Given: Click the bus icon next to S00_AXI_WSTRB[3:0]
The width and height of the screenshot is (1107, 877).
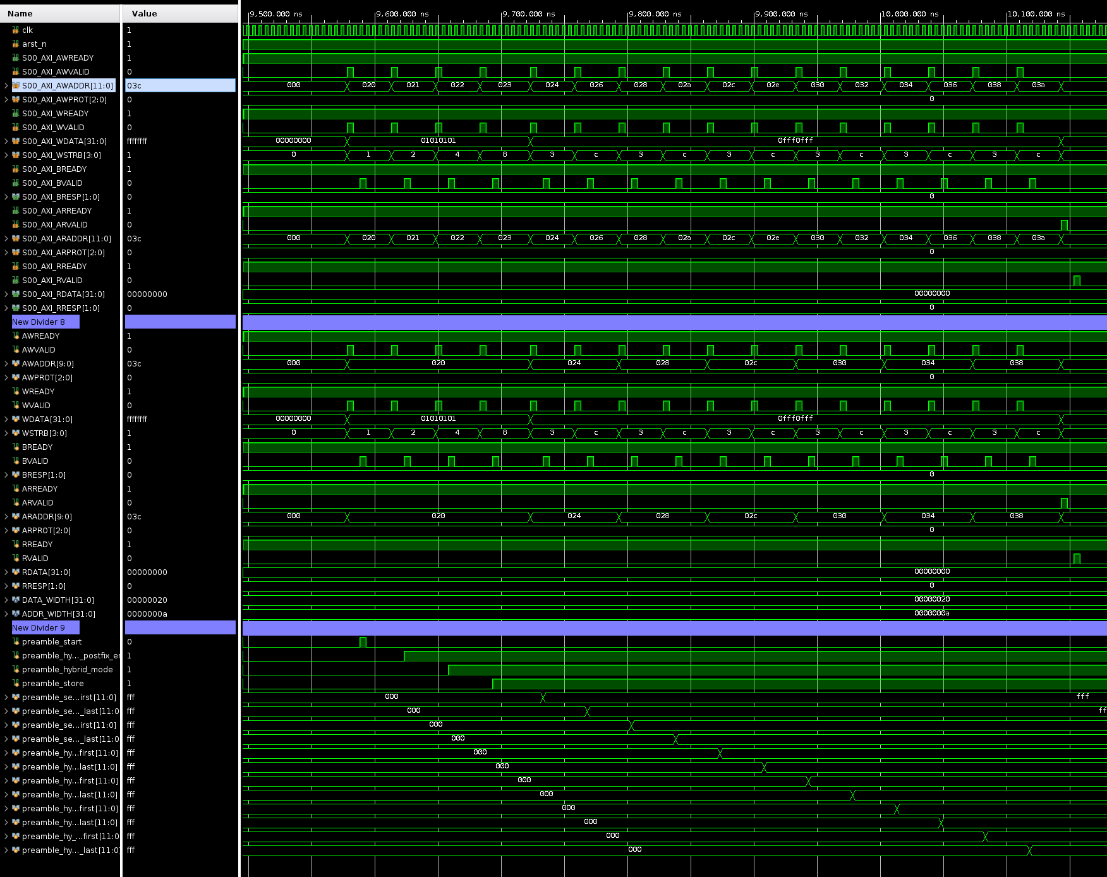Looking at the screenshot, I should tap(15, 155).
